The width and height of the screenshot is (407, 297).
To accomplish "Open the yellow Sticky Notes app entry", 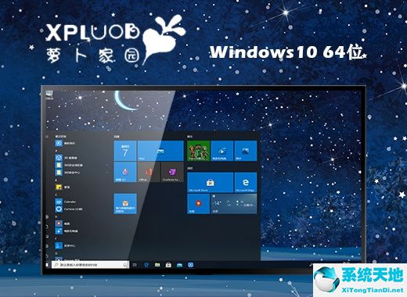I will [63, 187].
